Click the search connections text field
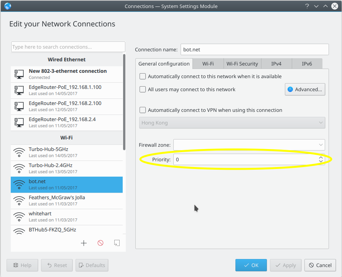The width and height of the screenshot is (342, 277). tap(68, 47)
